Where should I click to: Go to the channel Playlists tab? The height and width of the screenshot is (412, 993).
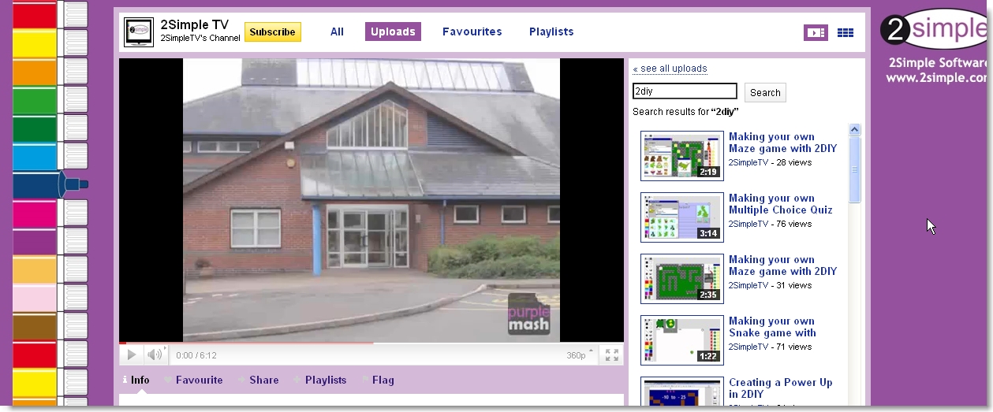click(x=551, y=32)
